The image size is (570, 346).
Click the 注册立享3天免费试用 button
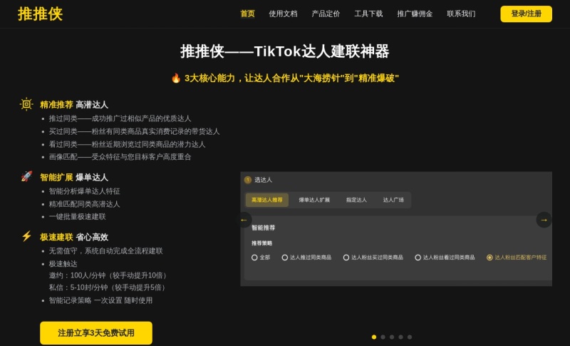coord(96,333)
